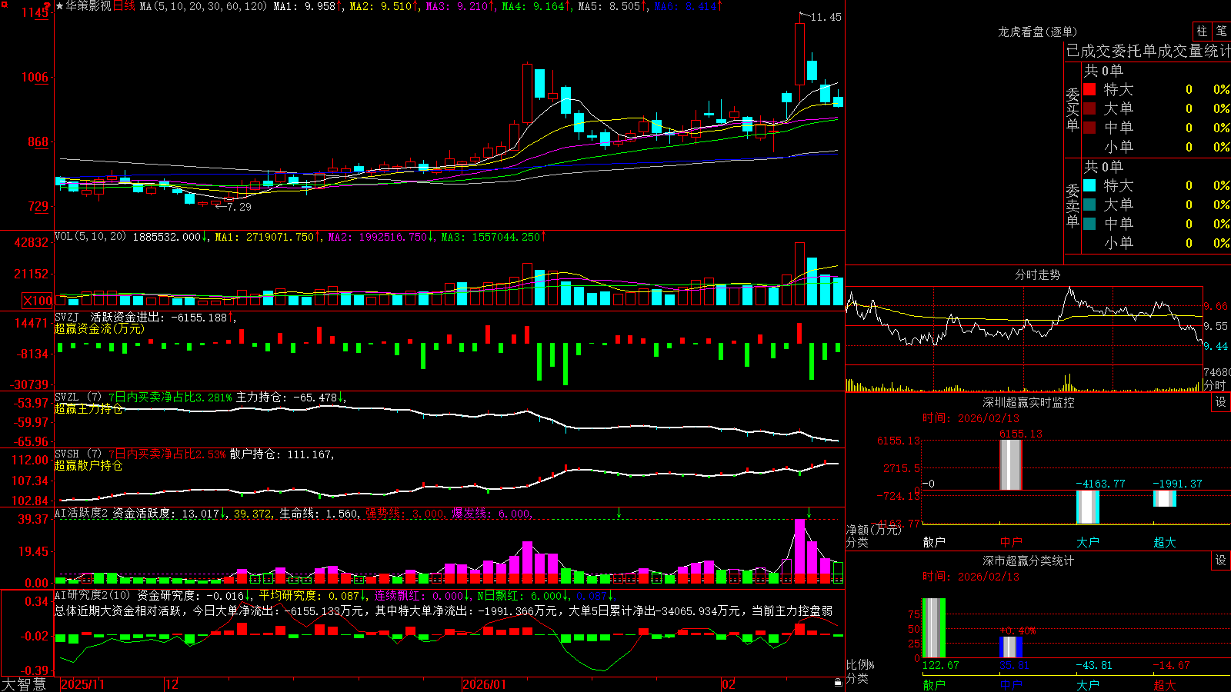Click the 日线 period label

coord(125,6)
